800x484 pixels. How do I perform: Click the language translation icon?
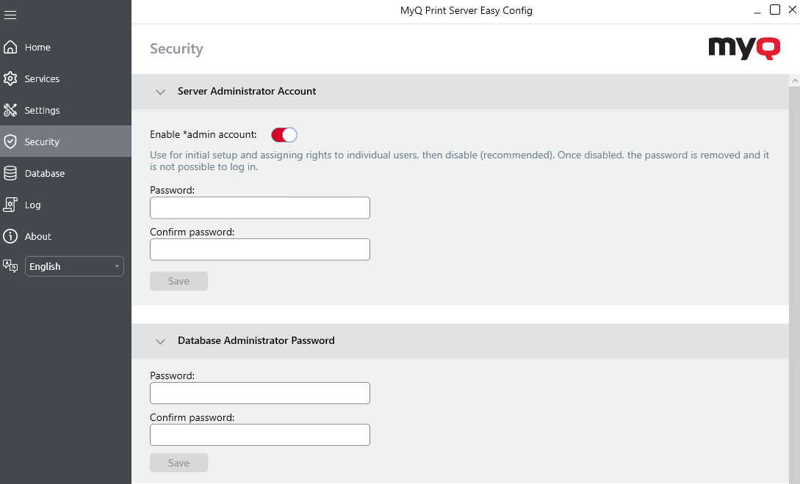[x=10, y=266]
